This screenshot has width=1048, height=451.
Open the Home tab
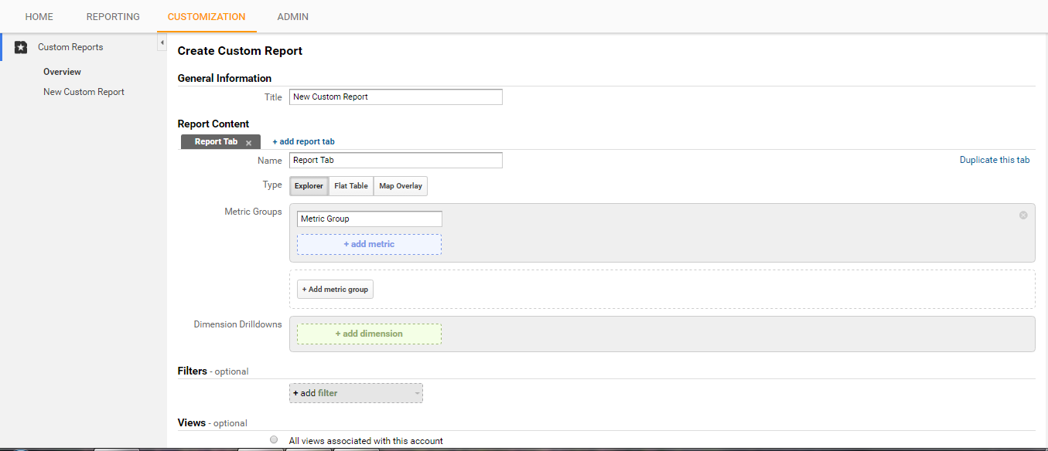pos(39,16)
